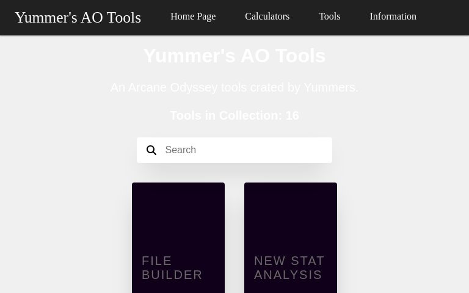Image resolution: width=469 pixels, height=293 pixels.
Task: Click the magnifying glass search icon
Action: point(151,150)
